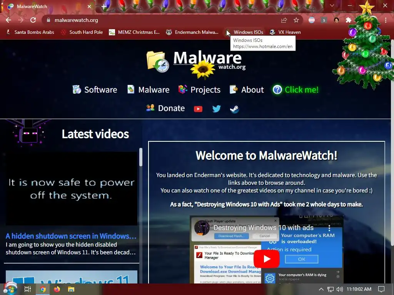Image resolution: width=394 pixels, height=295 pixels.
Task: Open Windows ISOs bookmark
Action: 244,32
